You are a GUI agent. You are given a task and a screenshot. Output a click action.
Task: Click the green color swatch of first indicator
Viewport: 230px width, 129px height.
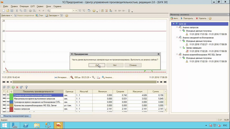coord(11,95)
